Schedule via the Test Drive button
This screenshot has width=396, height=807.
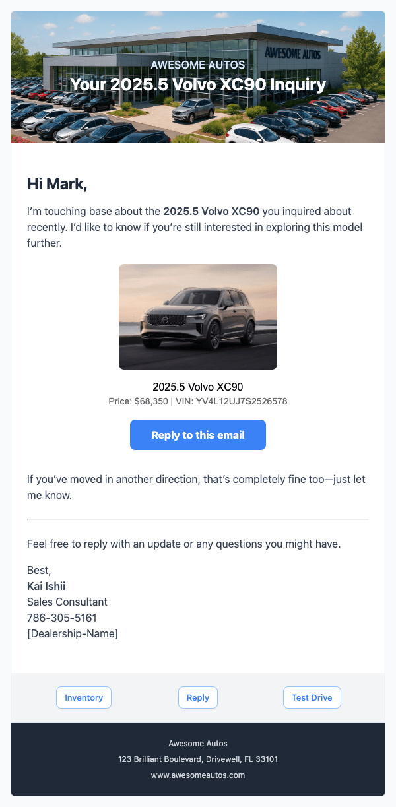tap(312, 697)
